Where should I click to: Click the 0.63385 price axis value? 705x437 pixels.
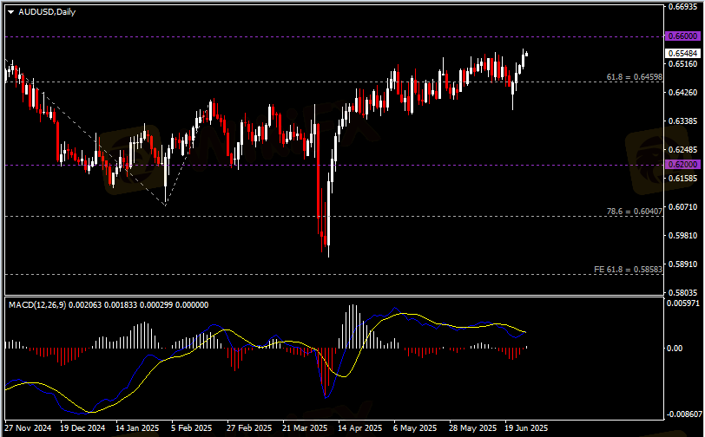[x=682, y=121]
